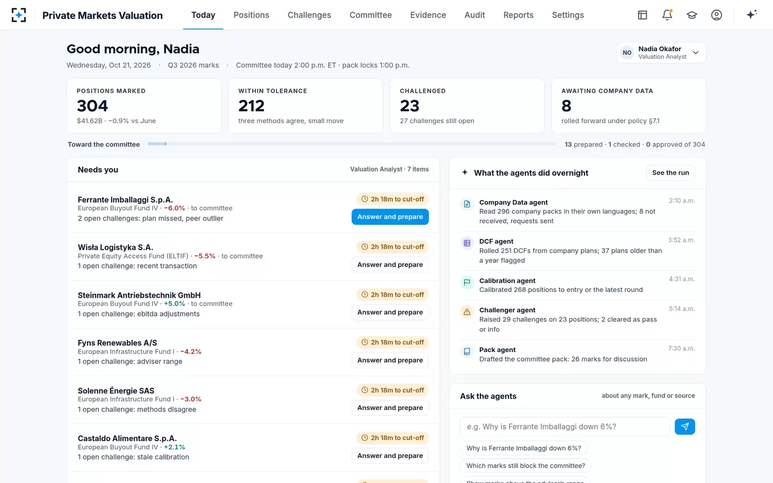
Task: Click the Private Markets Valuation logo icon
Action: (x=19, y=15)
